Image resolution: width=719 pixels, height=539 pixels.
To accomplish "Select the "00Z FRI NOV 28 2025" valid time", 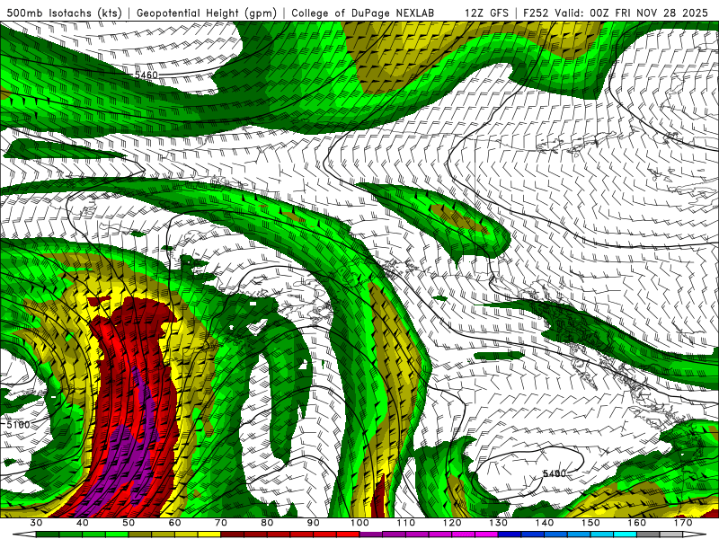I will (649, 13).
